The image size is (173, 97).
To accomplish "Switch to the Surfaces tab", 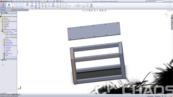I will [x=14, y=10].
